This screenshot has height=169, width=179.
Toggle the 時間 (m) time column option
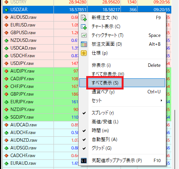click(122, 131)
